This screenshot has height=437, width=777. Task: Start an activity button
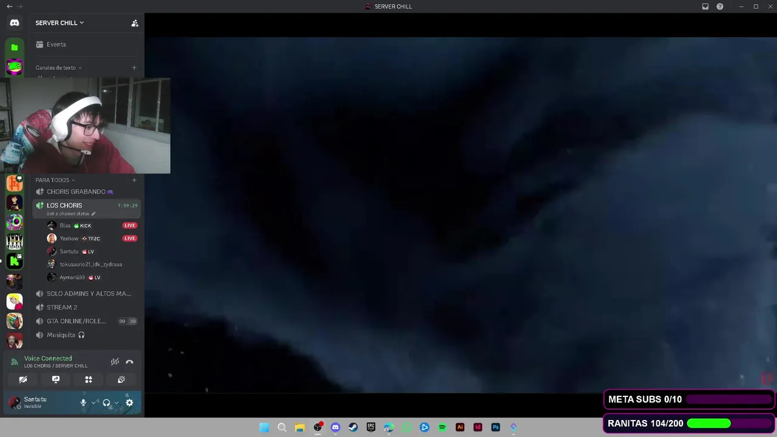point(89,379)
